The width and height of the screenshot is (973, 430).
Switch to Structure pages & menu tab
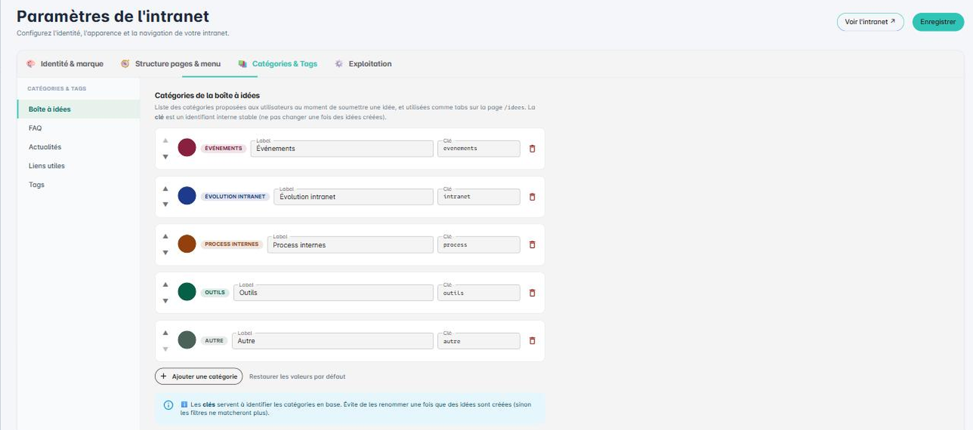(171, 64)
